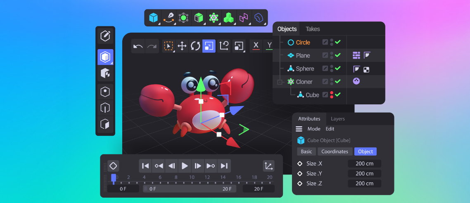The image size is (470, 203).
Task: Go to start of animation
Action: (x=145, y=166)
